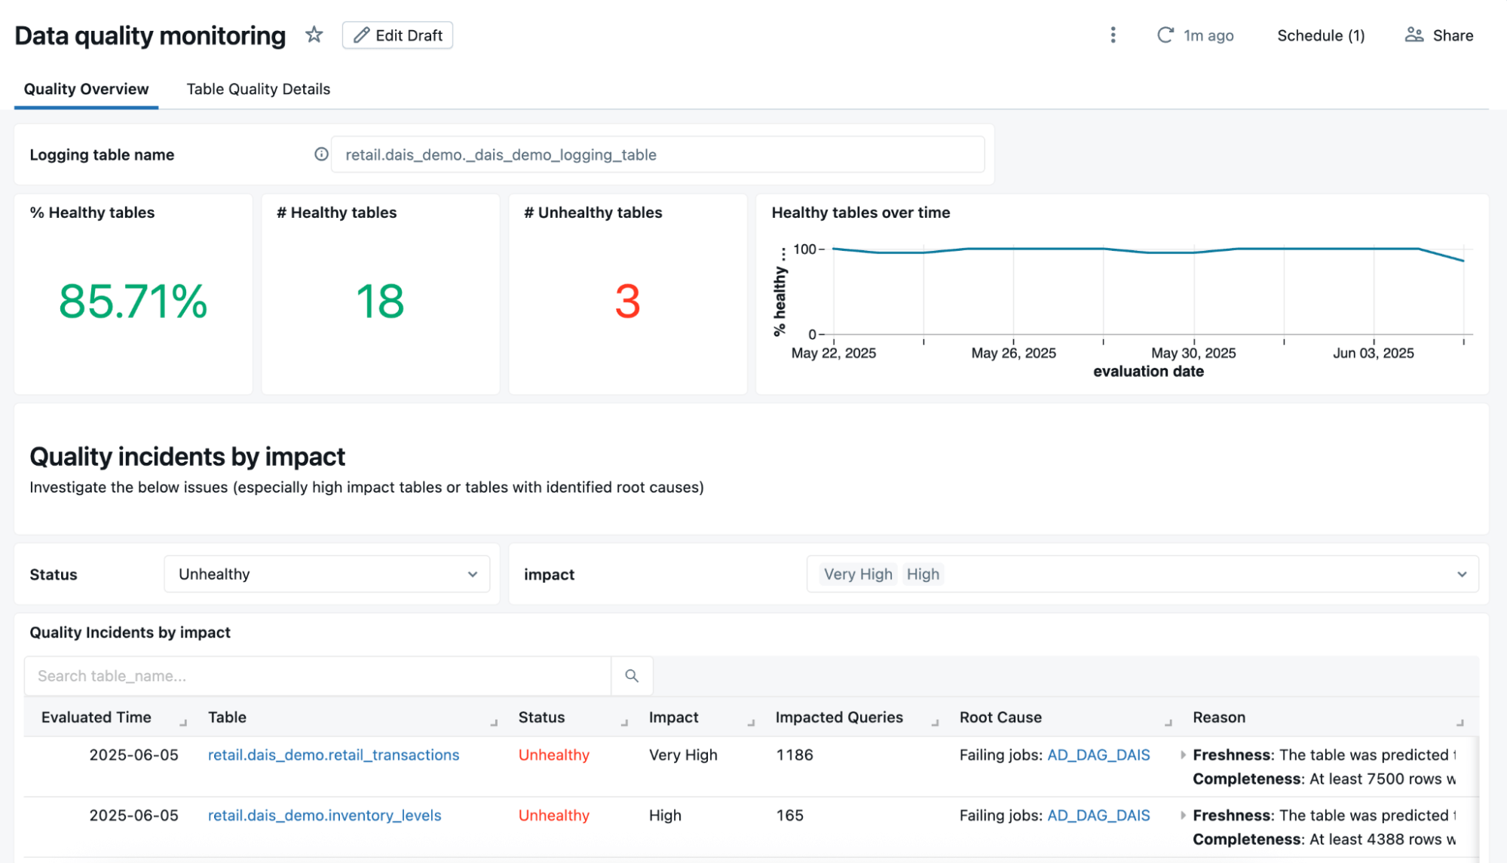This screenshot has width=1507, height=863.
Task: Click resize handle on Impacted Queries column
Action: 935,723
